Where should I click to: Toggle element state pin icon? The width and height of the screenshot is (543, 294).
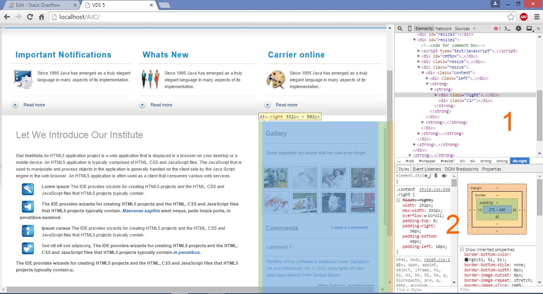(x=436, y=176)
